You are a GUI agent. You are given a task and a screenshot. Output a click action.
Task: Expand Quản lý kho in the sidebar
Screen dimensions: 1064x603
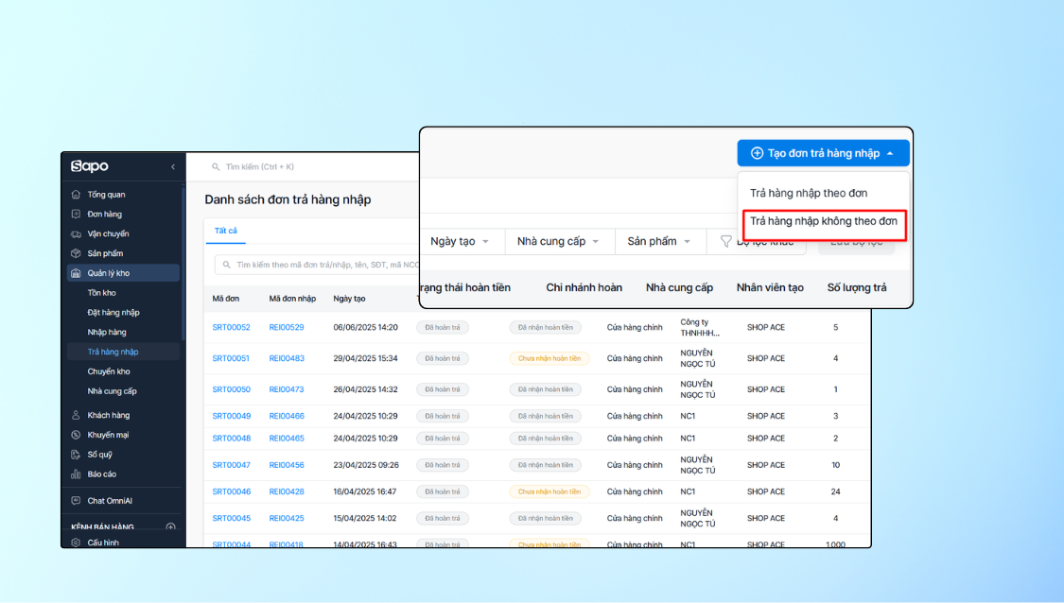click(124, 273)
